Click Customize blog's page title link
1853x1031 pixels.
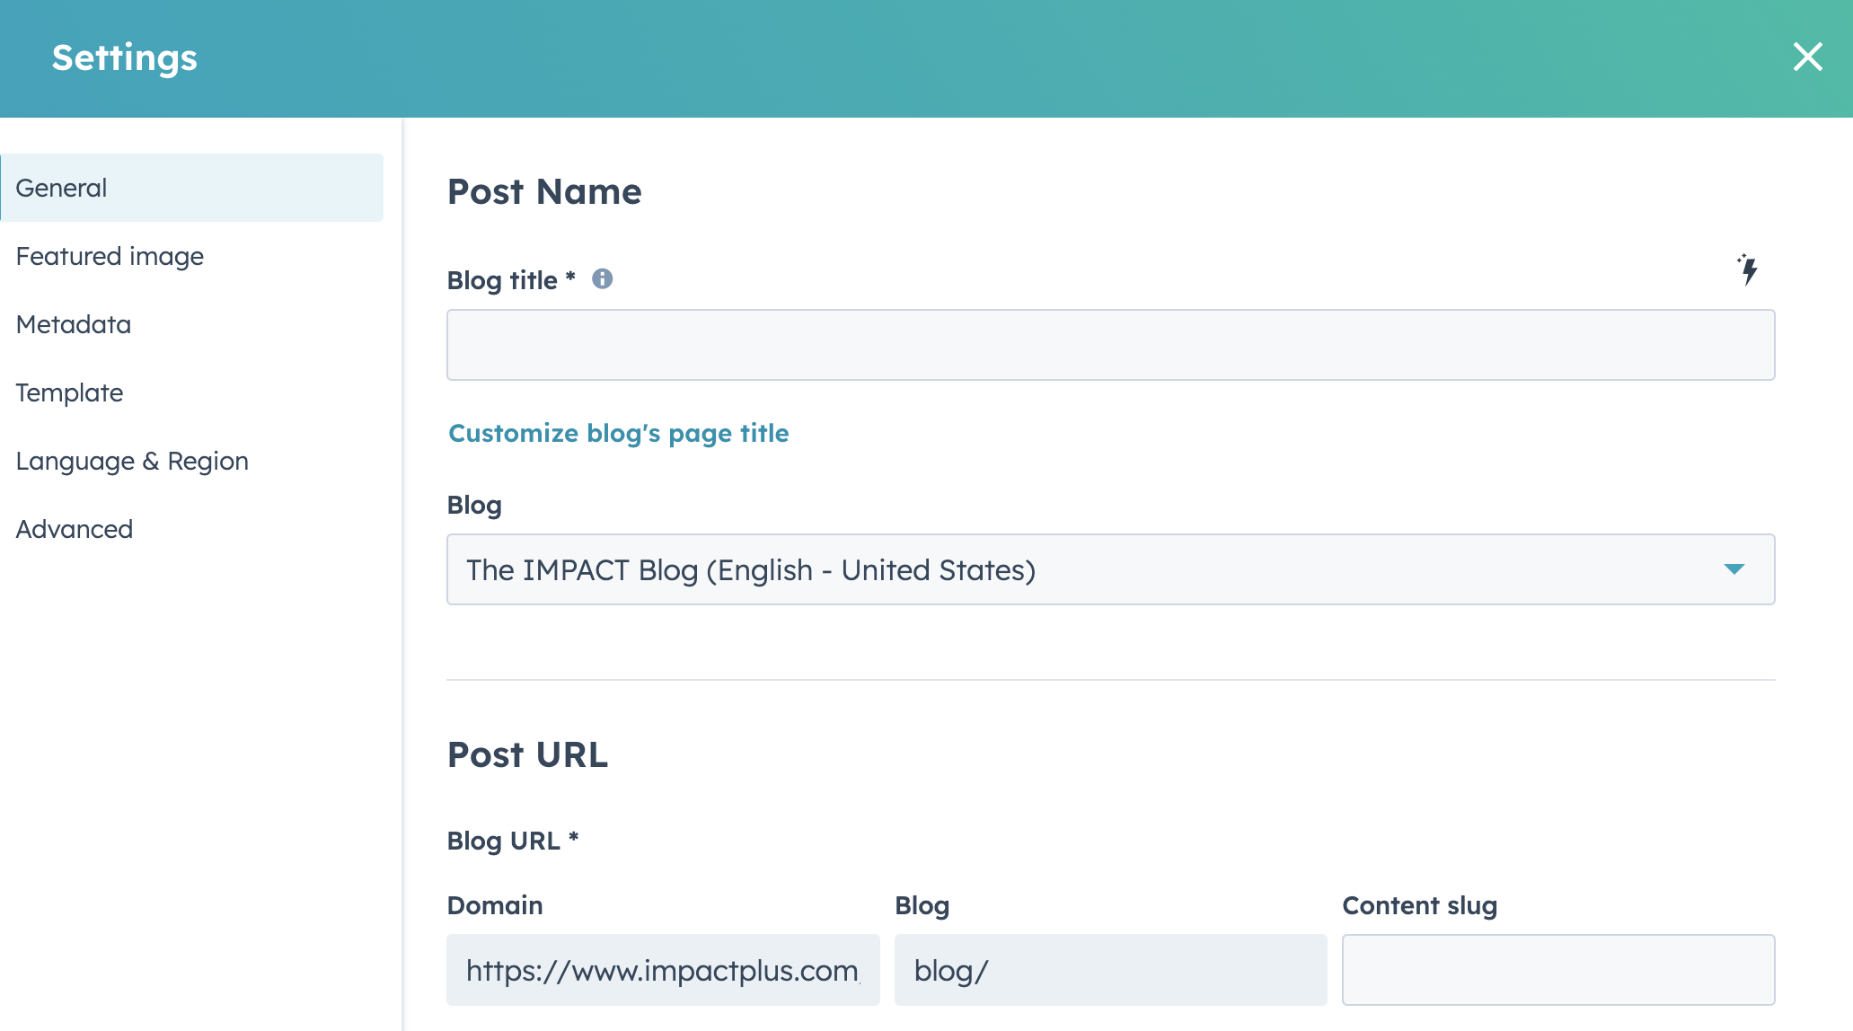[618, 433]
